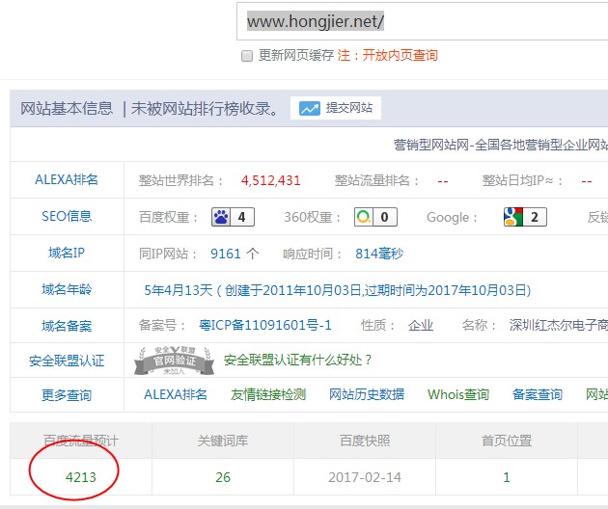Click the Baidu snapshot date 2017-02-14

point(365,477)
